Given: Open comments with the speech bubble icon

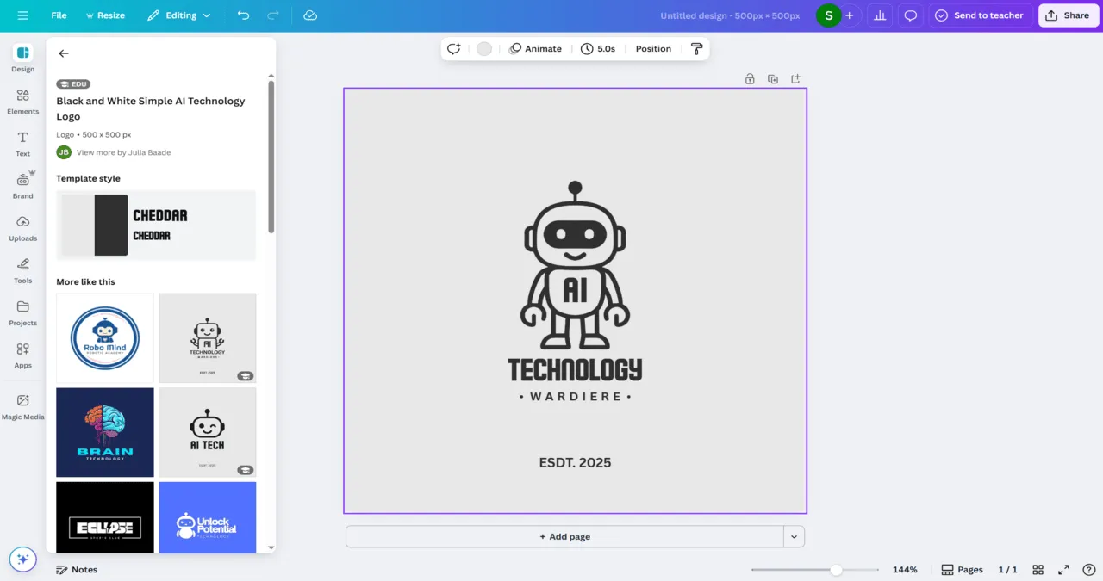Looking at the screenshot, I should coord(910,15).
